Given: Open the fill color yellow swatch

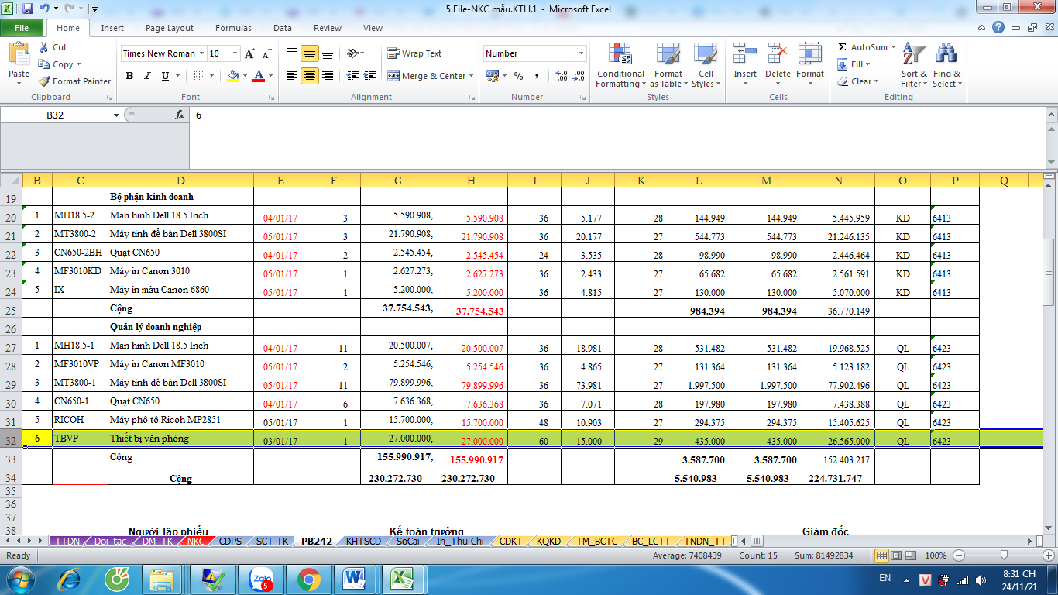Looking at the screenshot, I should [x=233, y=76].
